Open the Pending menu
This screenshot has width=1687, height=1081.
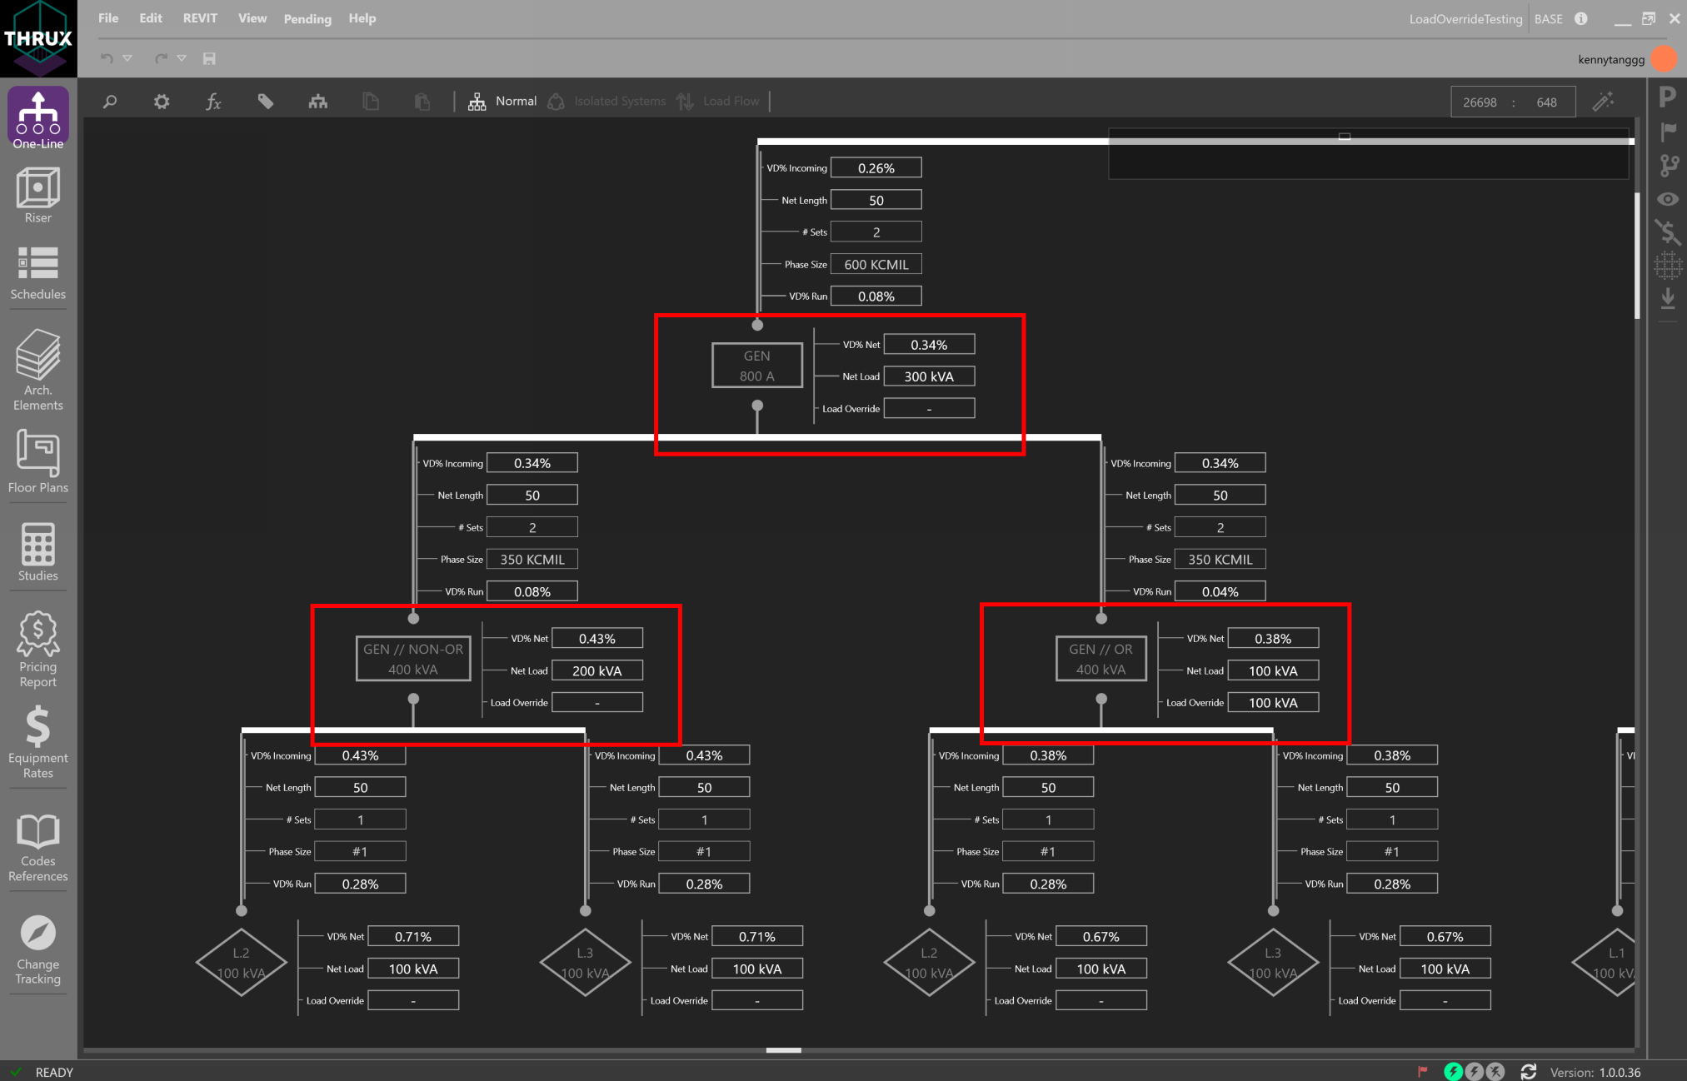307,18
